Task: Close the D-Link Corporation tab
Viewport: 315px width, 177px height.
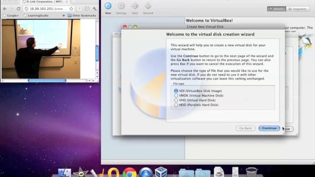Action: coord(67,1)
